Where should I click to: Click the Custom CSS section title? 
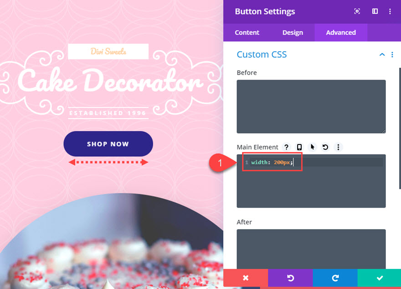coord(262,55)
